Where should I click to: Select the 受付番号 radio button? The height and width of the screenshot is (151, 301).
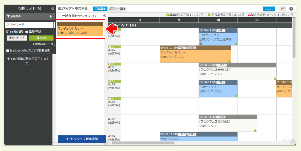(12, 32)
